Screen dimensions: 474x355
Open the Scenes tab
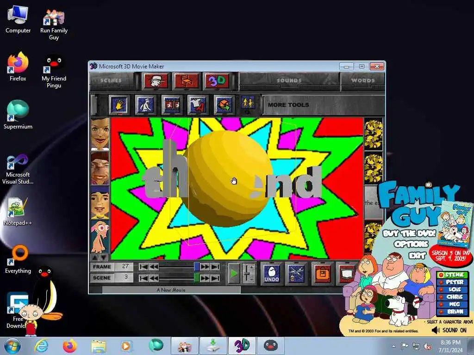pyautogui.click(x=111, y=80)
